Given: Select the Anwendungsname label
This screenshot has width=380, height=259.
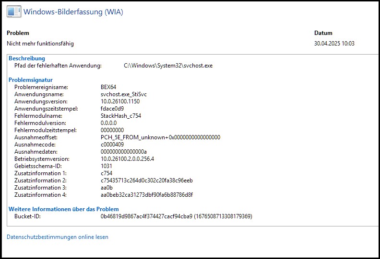Looking at the screenshot, I should [39, 94].
